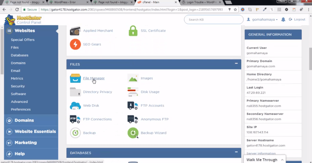Open the SSL Certificate padlock icon
The image size is (312, 163).
[x=133, y=31]
